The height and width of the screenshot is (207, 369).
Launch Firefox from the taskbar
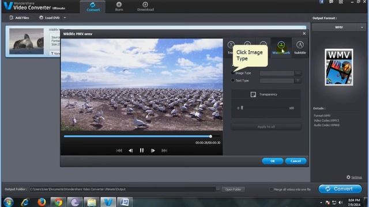[42, 202]
